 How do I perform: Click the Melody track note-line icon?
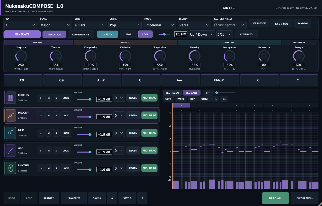[x=11, y=115]
